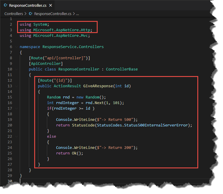Place cursor on 'using System;' line

coord(34,24)
